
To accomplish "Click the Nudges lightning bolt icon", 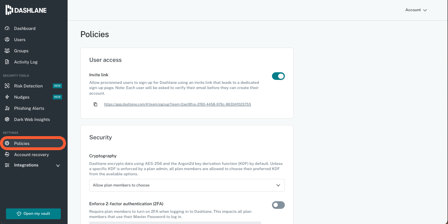I will [7, 97].
